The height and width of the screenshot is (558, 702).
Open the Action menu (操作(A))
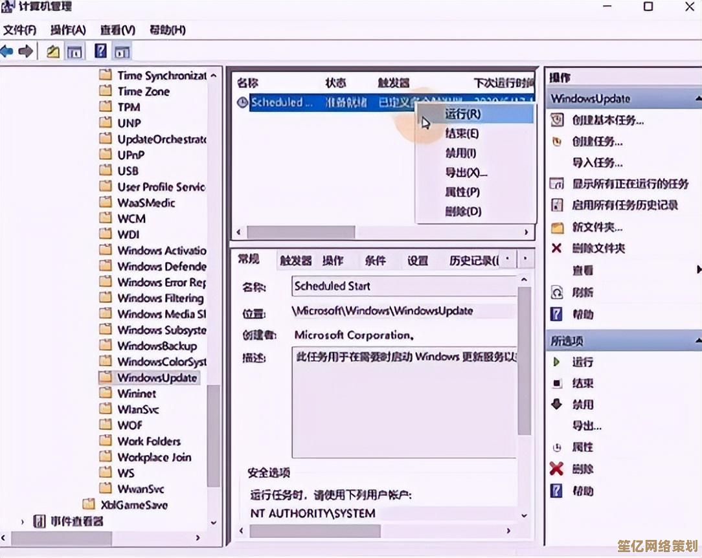click(68, 30)
